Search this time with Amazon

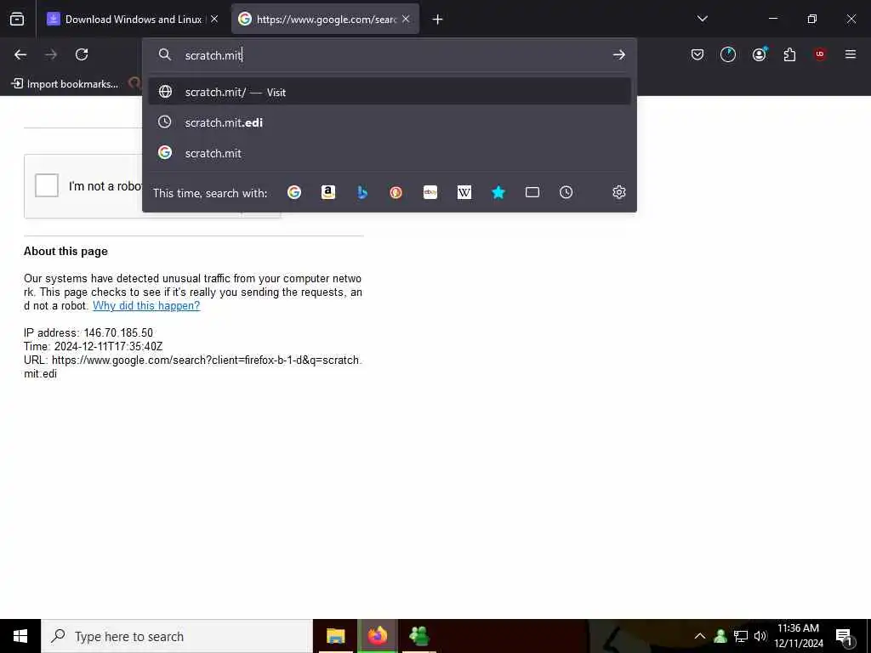pyautogui.click(x=328, y=192)
